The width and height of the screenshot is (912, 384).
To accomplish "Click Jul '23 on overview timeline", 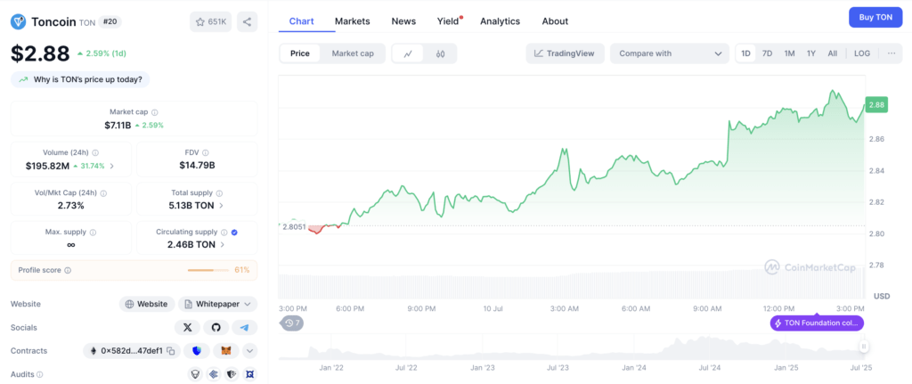I will 559,368.
